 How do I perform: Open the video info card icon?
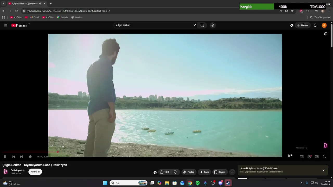point(326,34)
